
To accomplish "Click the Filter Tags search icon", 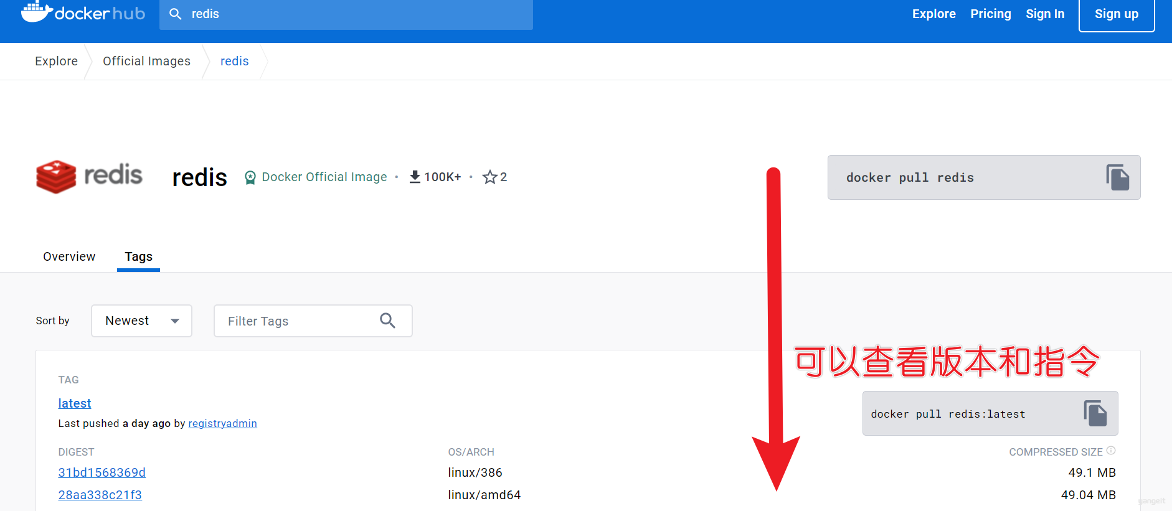I will pos(387,321).
